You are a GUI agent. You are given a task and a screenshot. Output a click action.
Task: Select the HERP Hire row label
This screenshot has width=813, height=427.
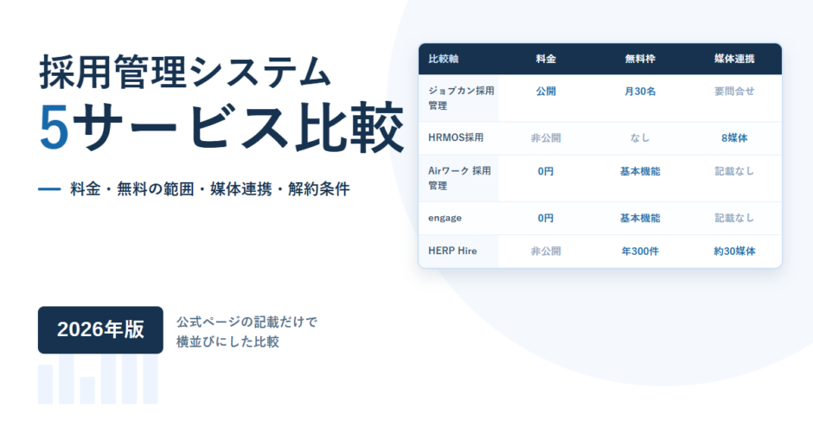coord(452,251)
